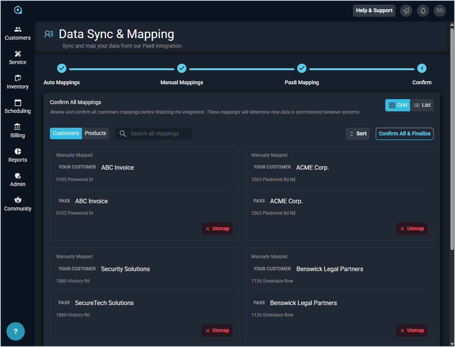Open the Customers sidebar icon

pos(18,30)
